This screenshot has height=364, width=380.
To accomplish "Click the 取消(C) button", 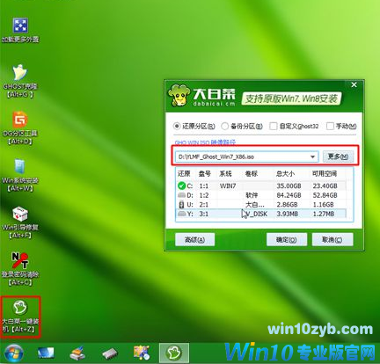I will [x=332, y=240].
